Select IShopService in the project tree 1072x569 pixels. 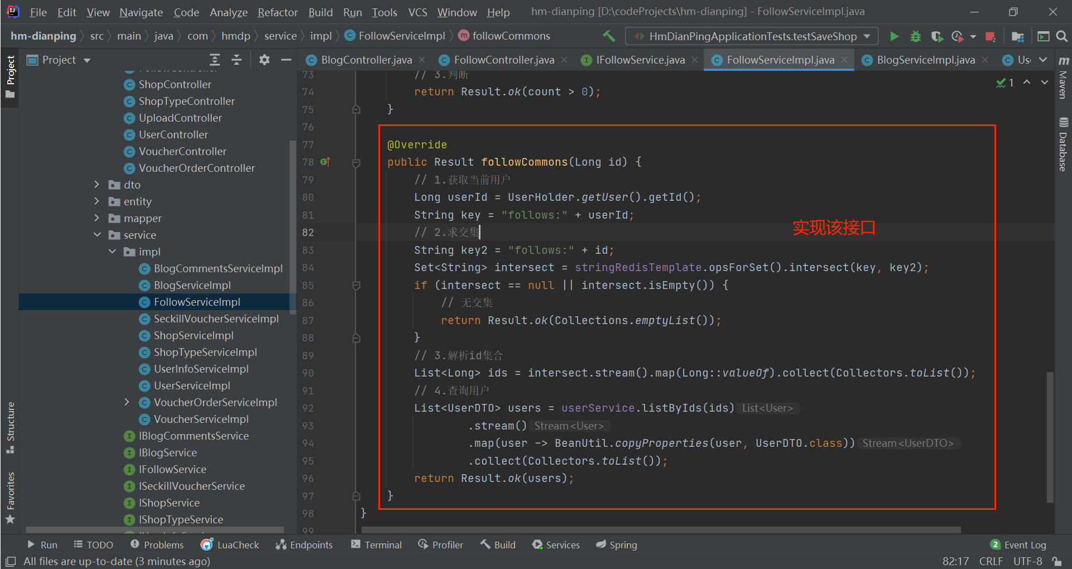point(169,503)
